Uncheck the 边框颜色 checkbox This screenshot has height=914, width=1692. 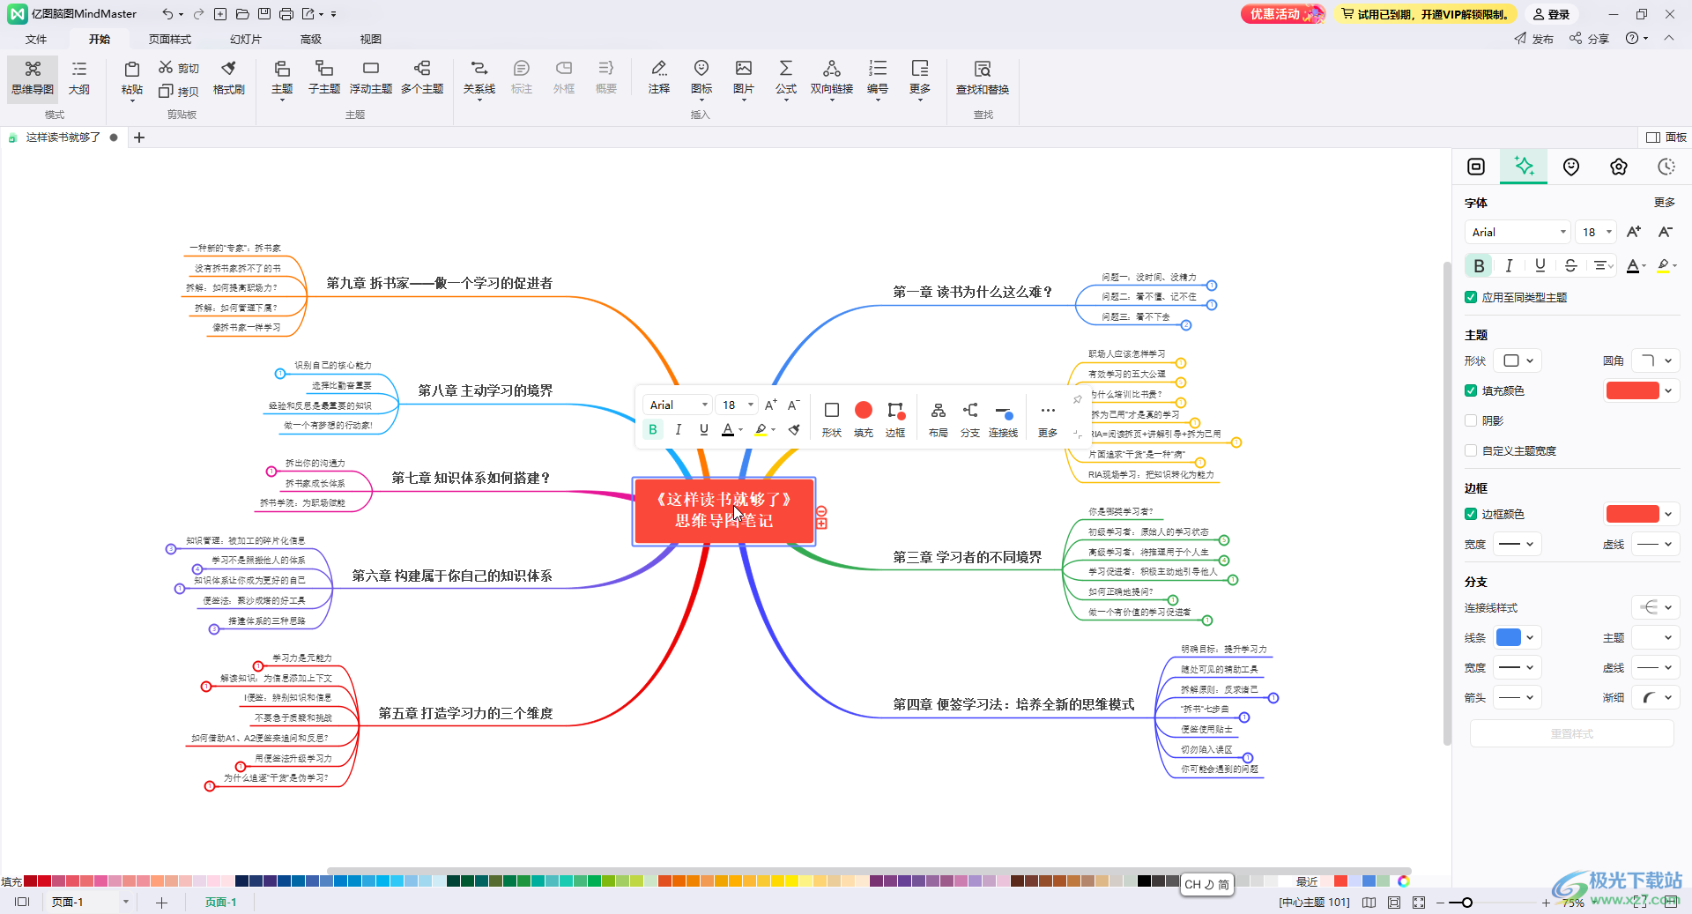point(1471,514)
